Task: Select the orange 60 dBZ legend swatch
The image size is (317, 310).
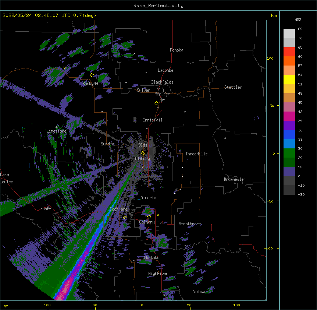Action: coord(289,61)
